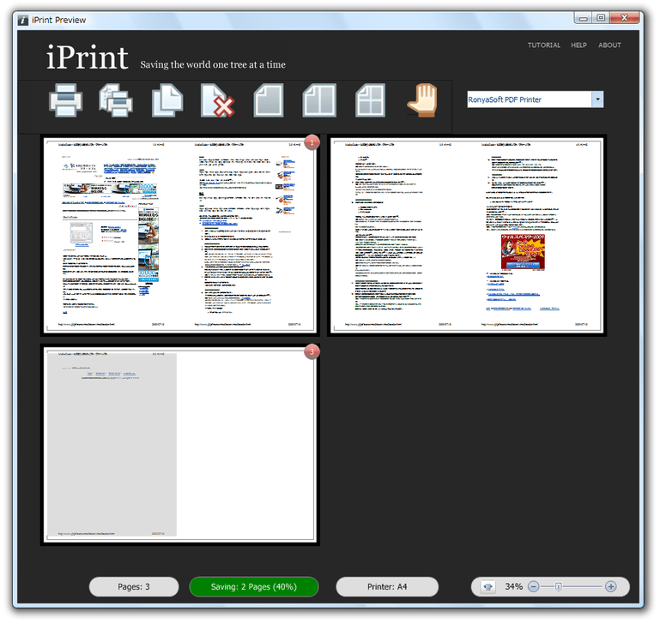The height and width of the screenshot is (624, 660).
Task: Click the print multiple copies icon
Action: pos(116,100)
